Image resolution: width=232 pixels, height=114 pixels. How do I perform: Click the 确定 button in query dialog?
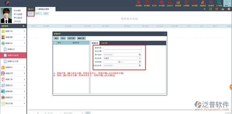click(x=56, y=38)
